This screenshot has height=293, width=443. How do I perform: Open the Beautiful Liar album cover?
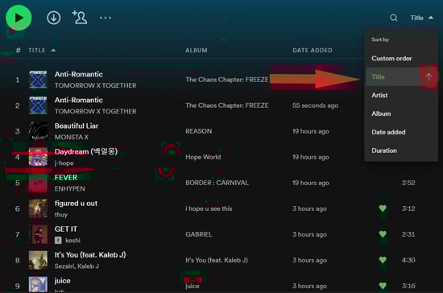tap(38, 131)
